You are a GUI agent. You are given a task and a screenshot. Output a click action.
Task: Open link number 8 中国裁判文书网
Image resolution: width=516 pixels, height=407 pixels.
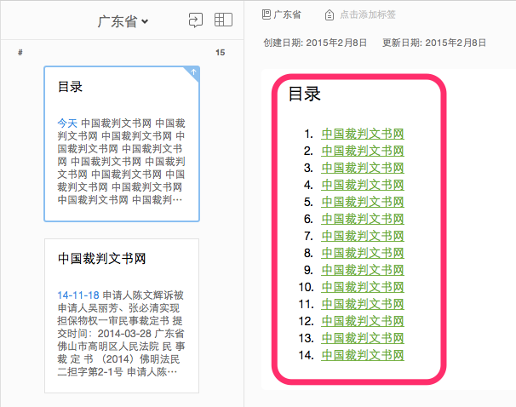point(363,254)
